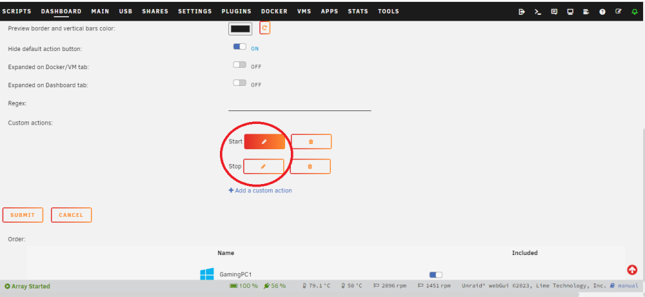Enable Expanded on Docker/VM tab
The image size is (645, 297).
pos(239,65)
